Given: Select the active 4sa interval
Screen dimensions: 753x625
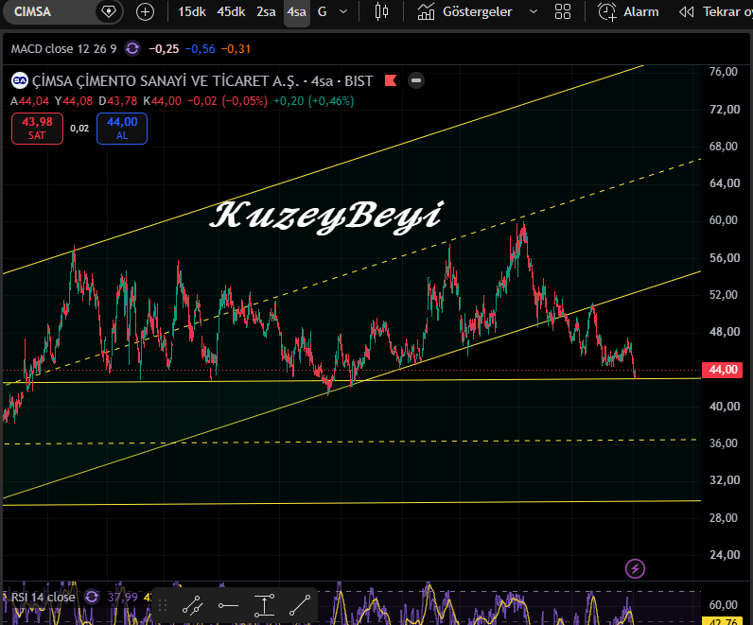Looking at the screenshot, I should 297,11.
